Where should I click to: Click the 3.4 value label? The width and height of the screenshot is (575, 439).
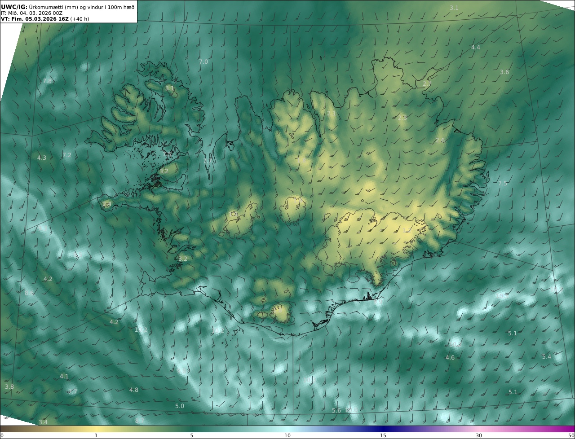tap(43, 422)
